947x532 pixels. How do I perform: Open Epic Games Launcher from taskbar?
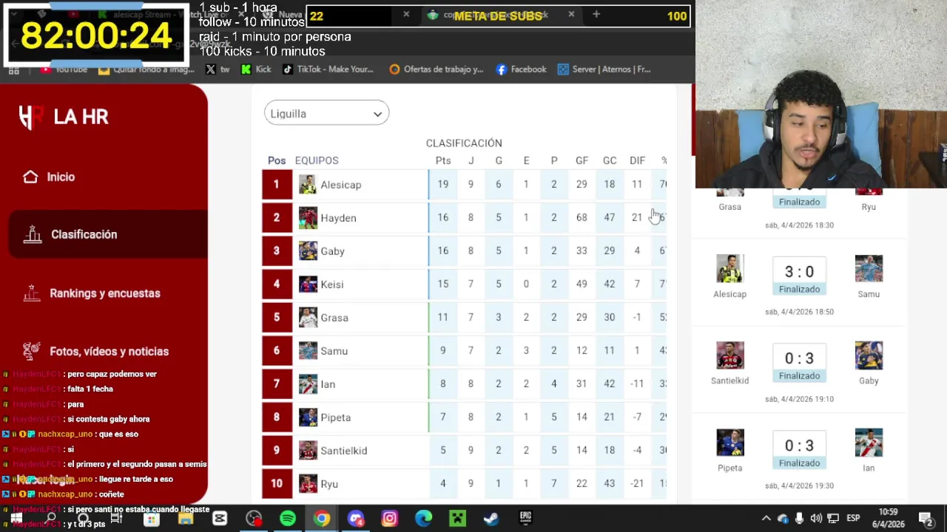pos(525,519)
